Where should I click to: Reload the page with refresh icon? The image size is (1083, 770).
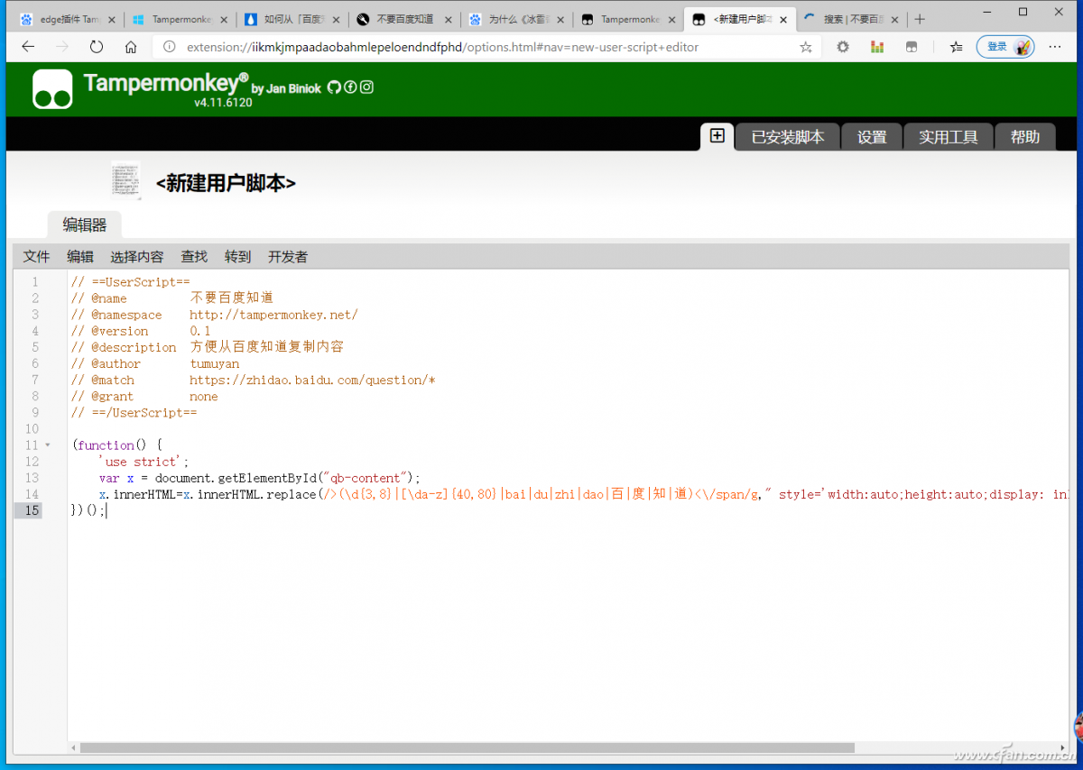(x=97, y=47)
